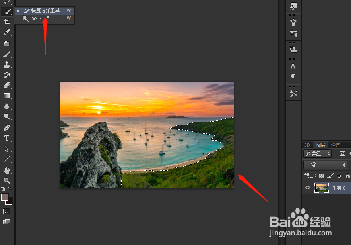Filter layers by pixel layers icon
Screen dimensions: 351x245
(x=342, y=153)
